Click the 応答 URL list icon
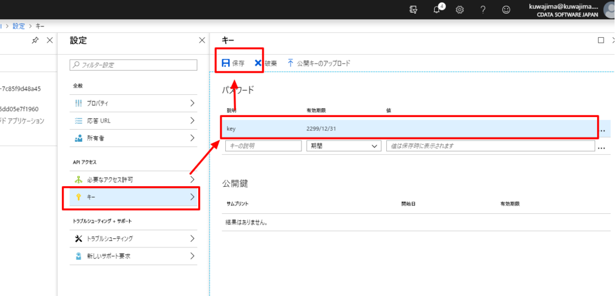Viewport: 615px width, 296px height. 79,121
